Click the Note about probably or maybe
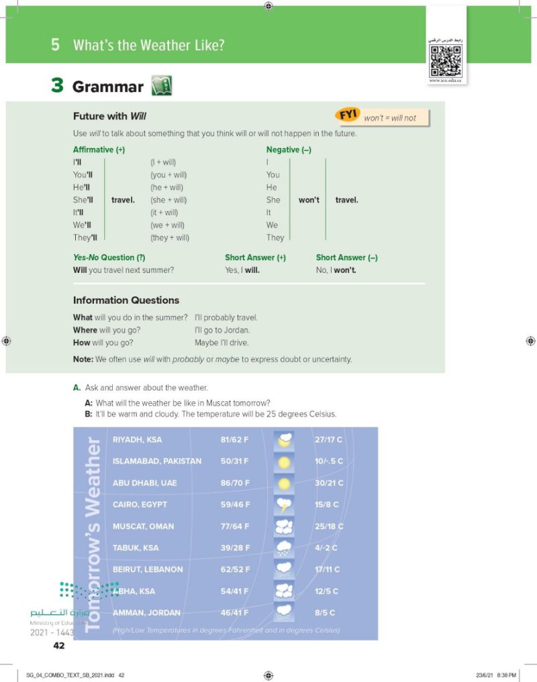Image resolution: width=537 pixels, height=682 pixels. coord(213,359)
